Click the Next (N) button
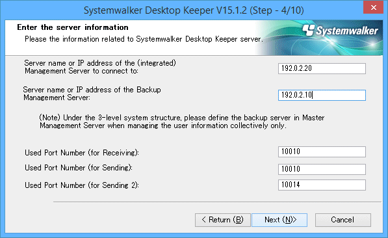This screenshot has width=388, height=238. click(279, 220)
